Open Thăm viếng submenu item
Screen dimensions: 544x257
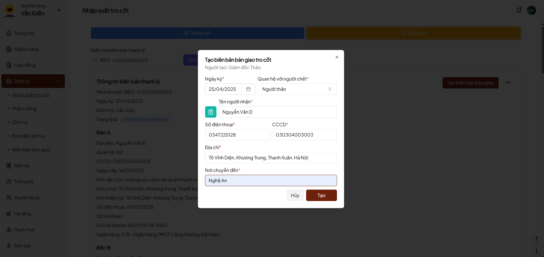point(24,109)
